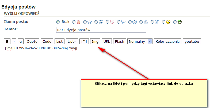Click the warning triangle post icon
This screenshot has width=210, height=108.
tap(146, 22)
